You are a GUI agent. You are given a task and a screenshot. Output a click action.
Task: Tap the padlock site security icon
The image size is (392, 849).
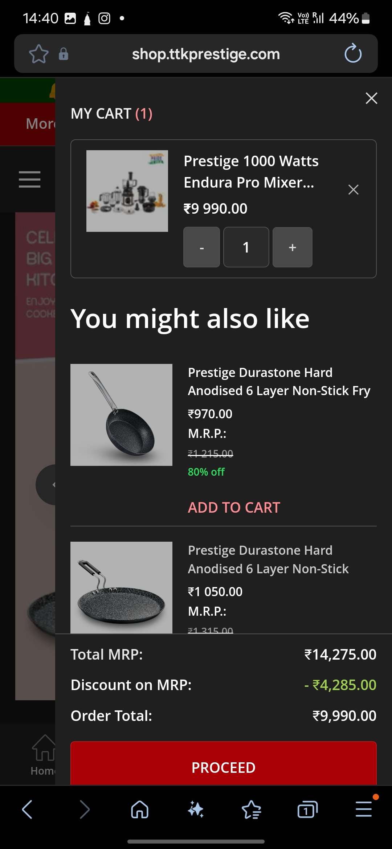click(64, 54)
